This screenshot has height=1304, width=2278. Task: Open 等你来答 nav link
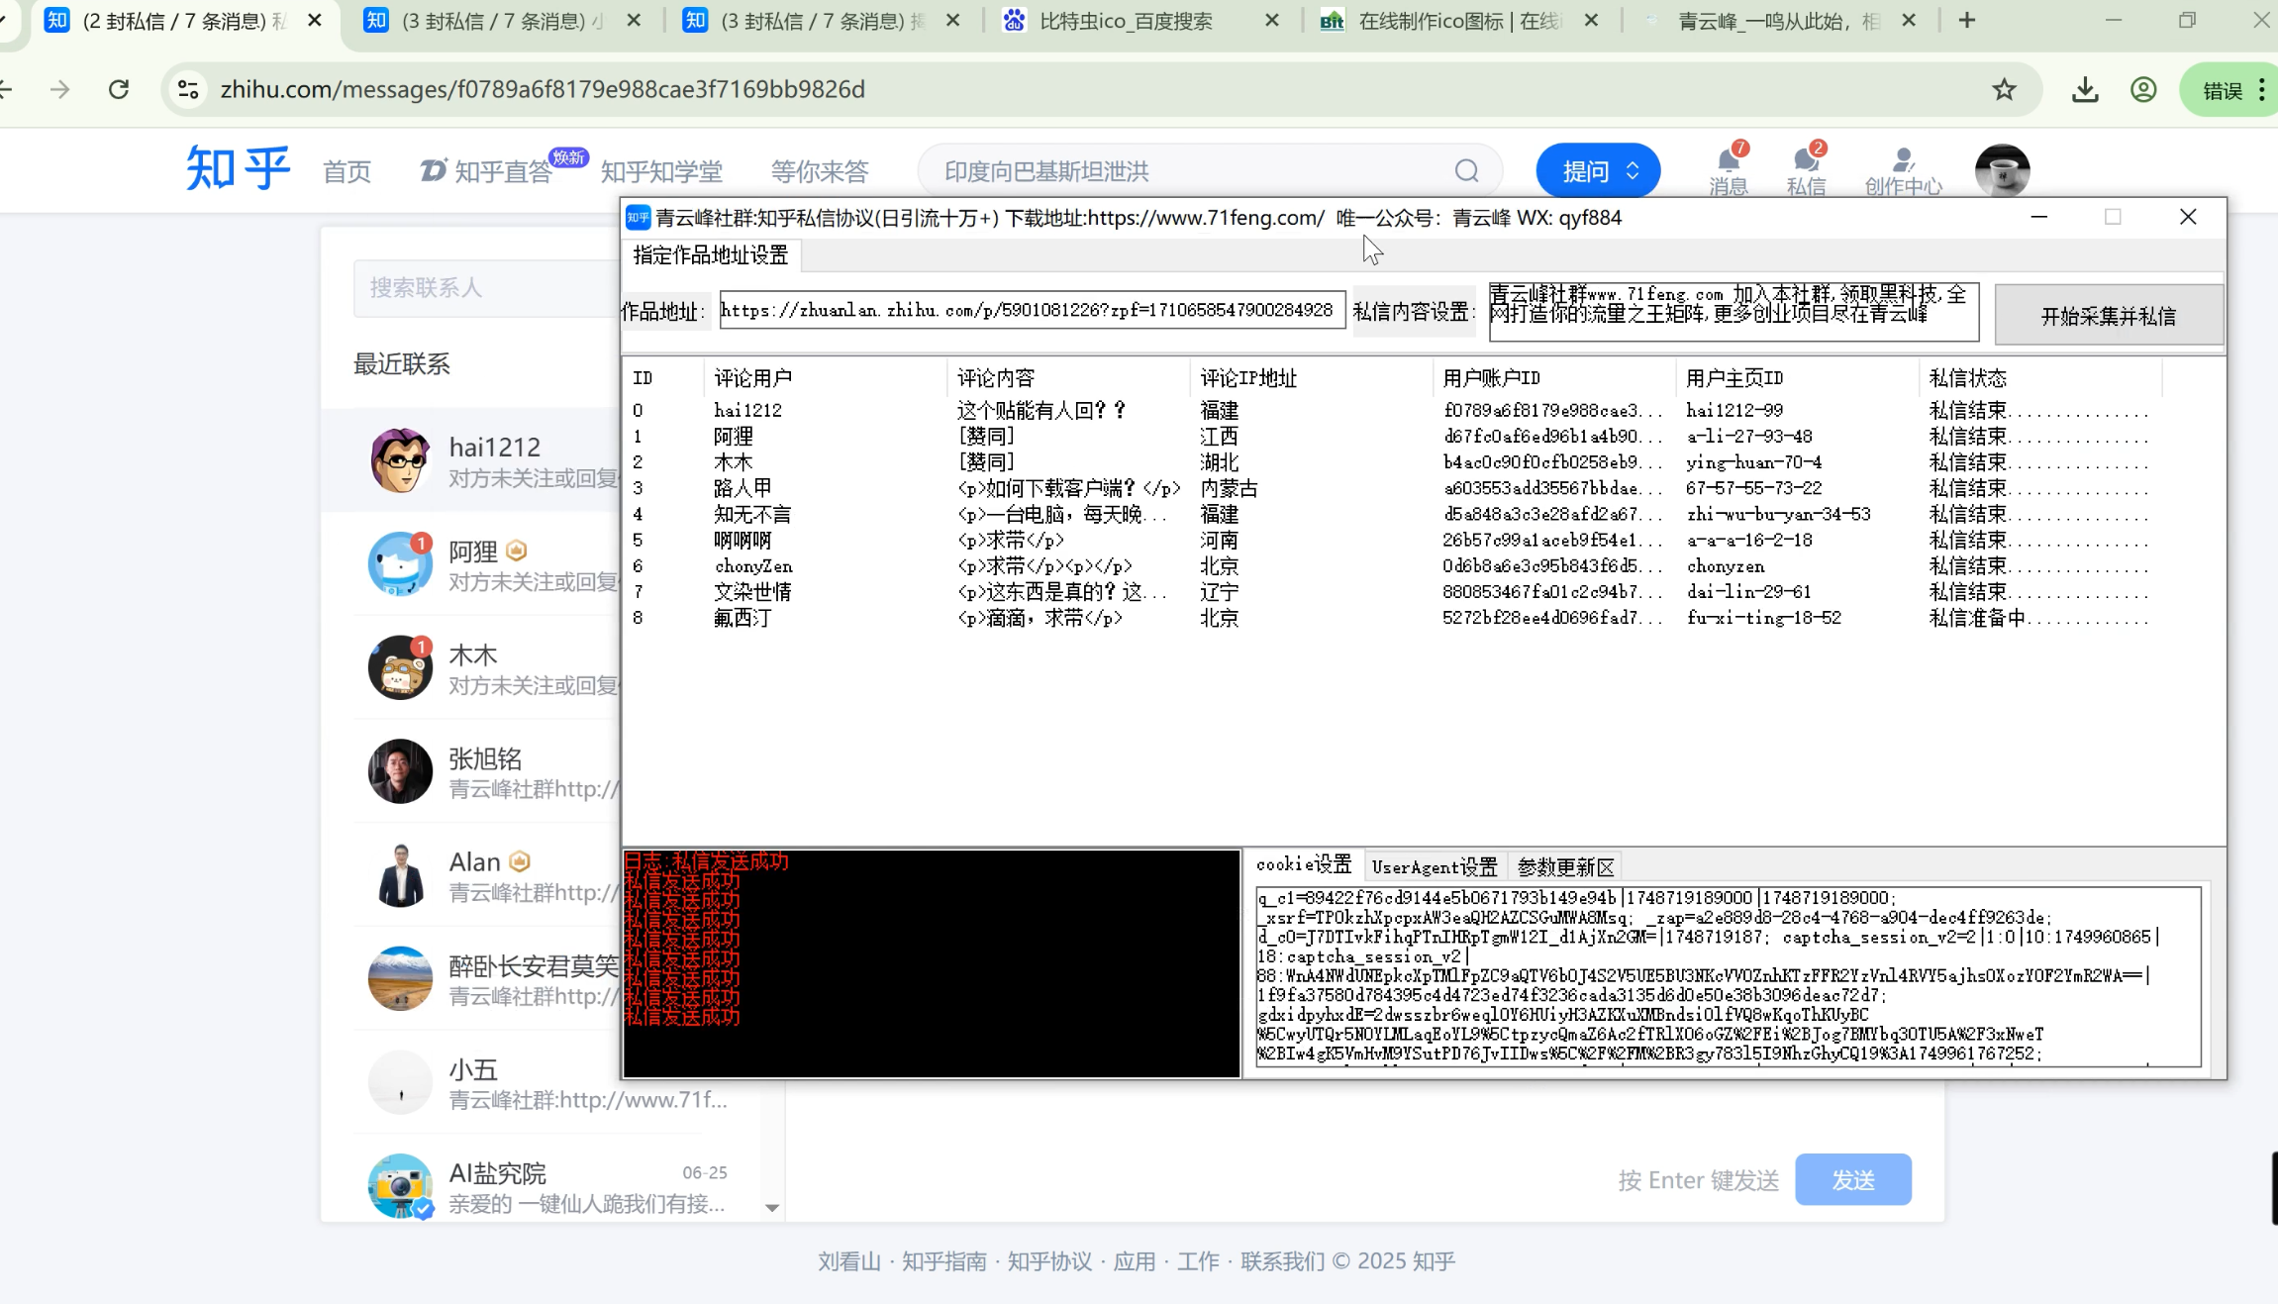(820, 172)
